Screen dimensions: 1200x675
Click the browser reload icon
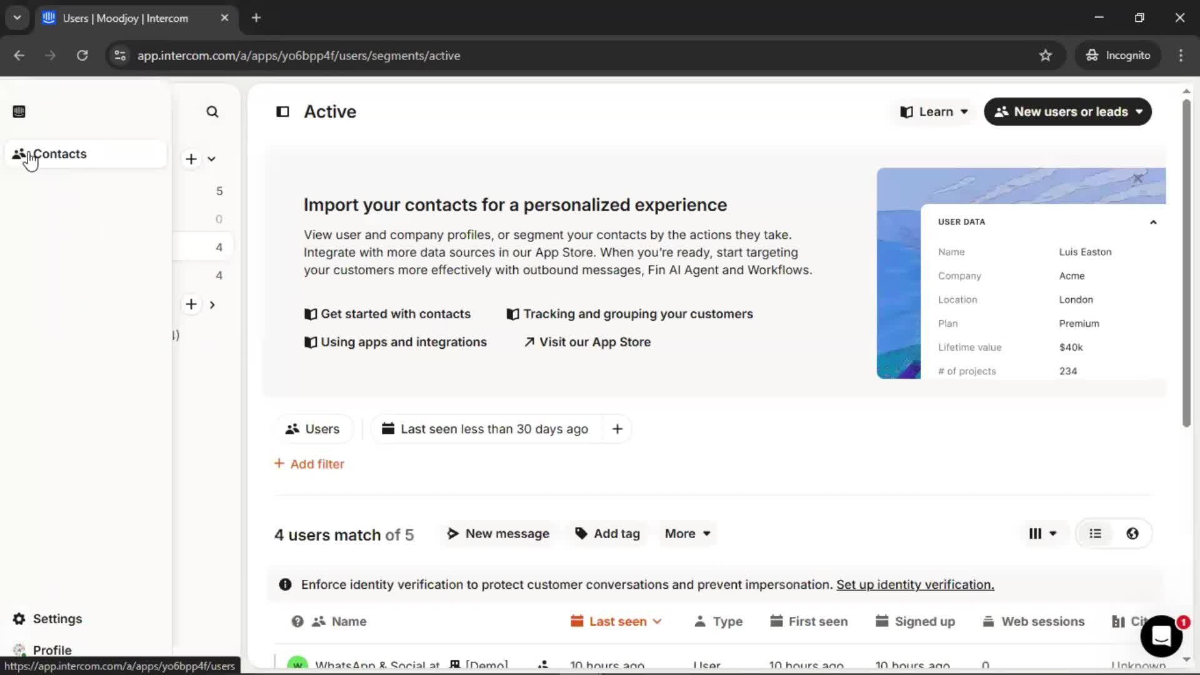(x=82, y=56)
